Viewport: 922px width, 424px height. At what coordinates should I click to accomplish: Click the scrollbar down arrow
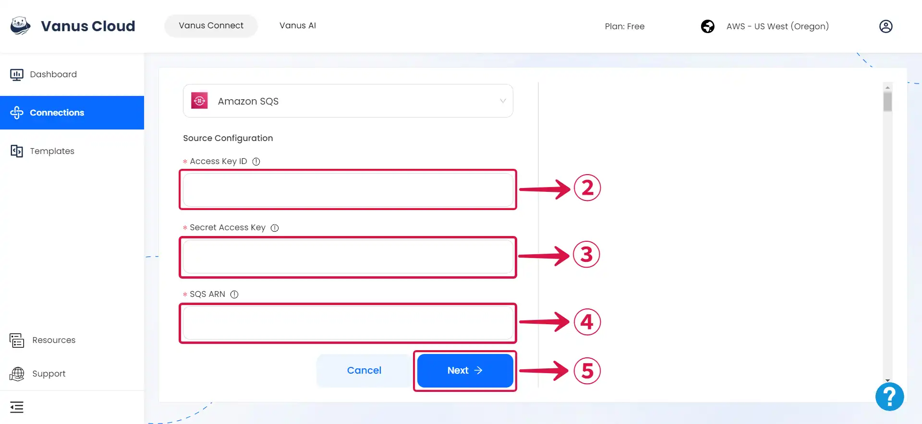point(887,380)
